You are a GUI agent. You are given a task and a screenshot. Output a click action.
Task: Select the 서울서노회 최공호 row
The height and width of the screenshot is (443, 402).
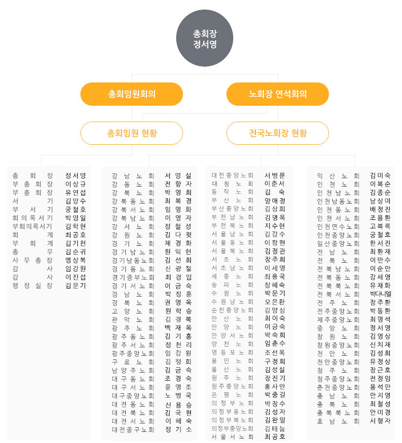click(x=249, y=437)
